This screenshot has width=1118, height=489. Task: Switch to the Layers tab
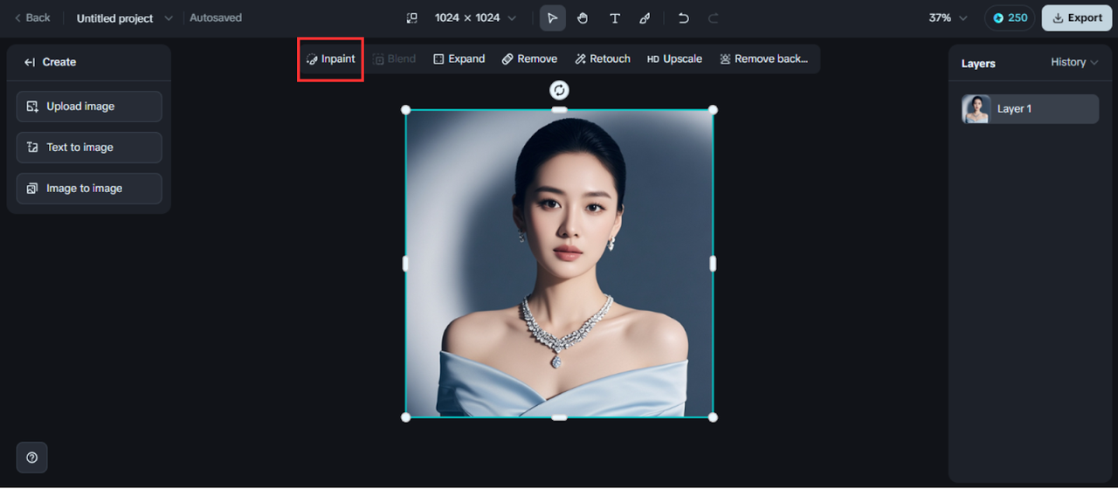[978, 64]
